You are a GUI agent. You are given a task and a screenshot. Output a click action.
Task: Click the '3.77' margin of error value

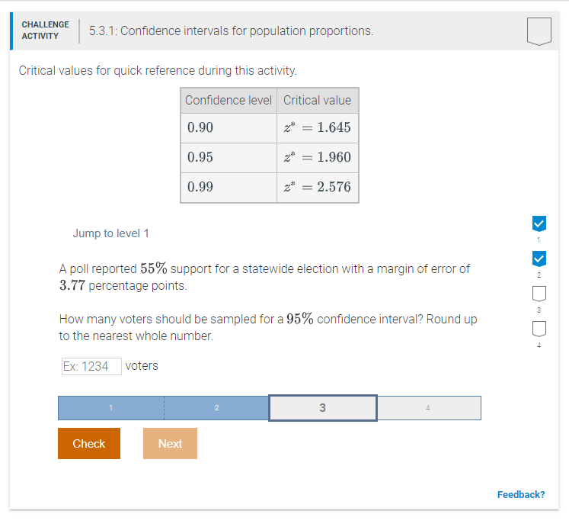coord(72,285)
